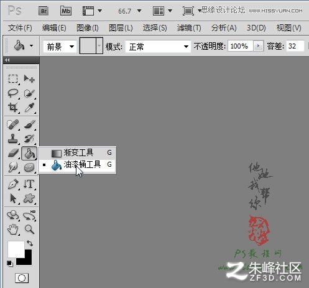Choose the Crop tool
This screenshot has width=309, height=288.
click(x=13, y=108)
